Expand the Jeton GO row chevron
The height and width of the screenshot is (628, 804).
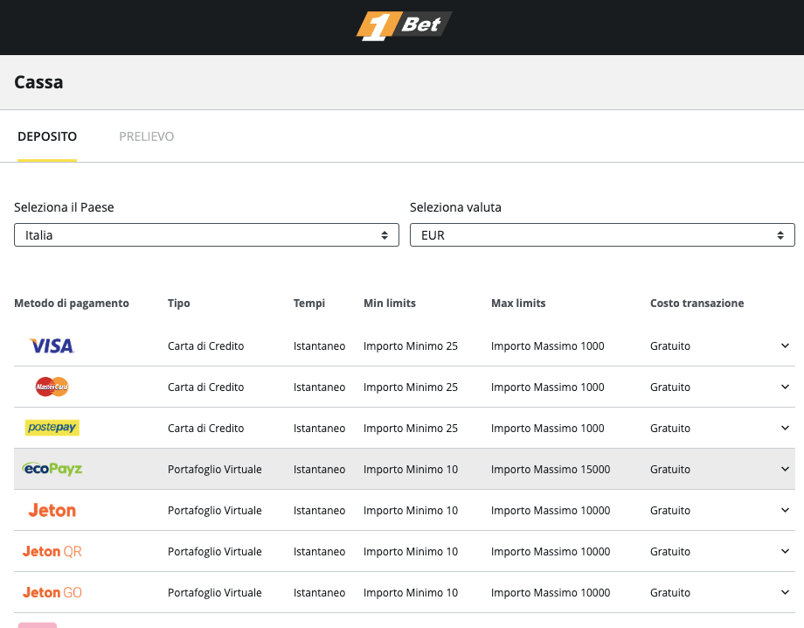(785, 592)
